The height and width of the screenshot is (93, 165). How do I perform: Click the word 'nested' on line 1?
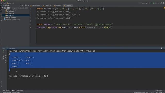47,9
